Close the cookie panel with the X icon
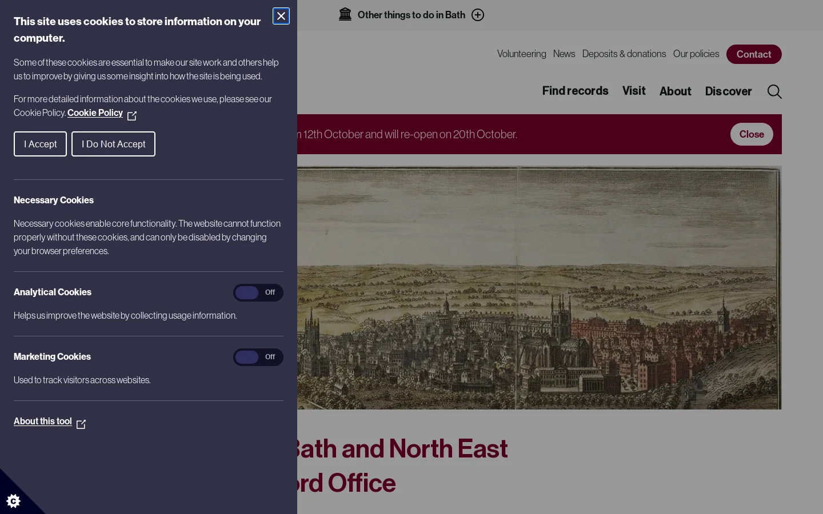The image size is (823, 514). [x=281, y=16]
